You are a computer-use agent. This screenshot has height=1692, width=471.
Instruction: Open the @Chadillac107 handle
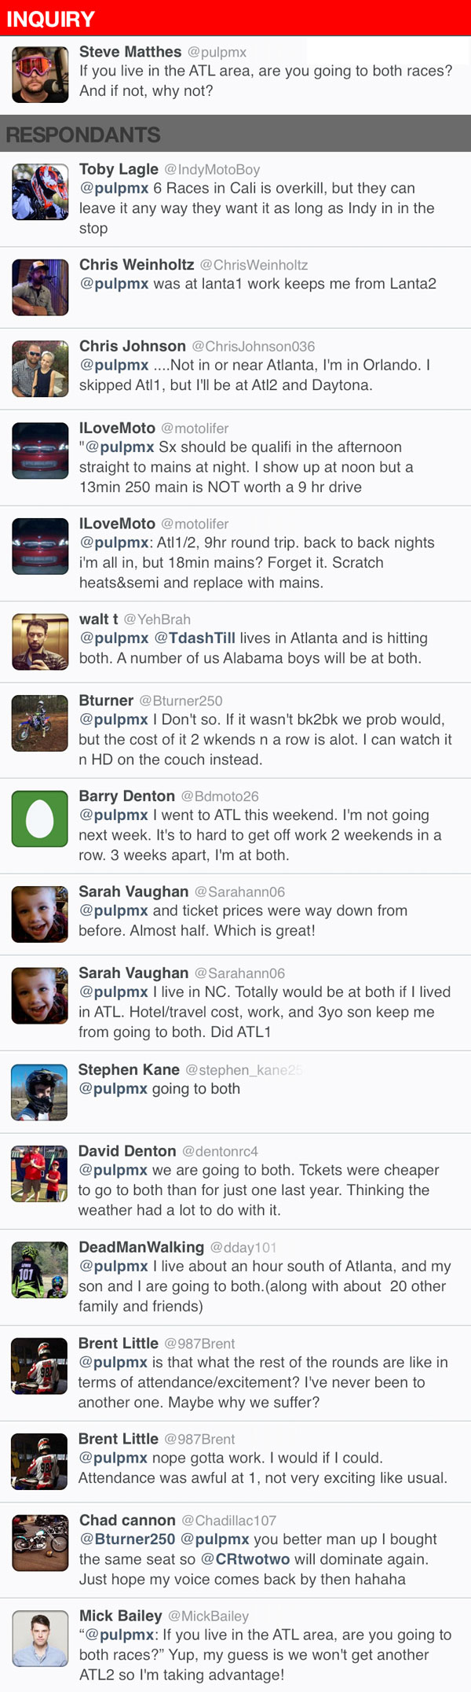tap(229, 1521)
